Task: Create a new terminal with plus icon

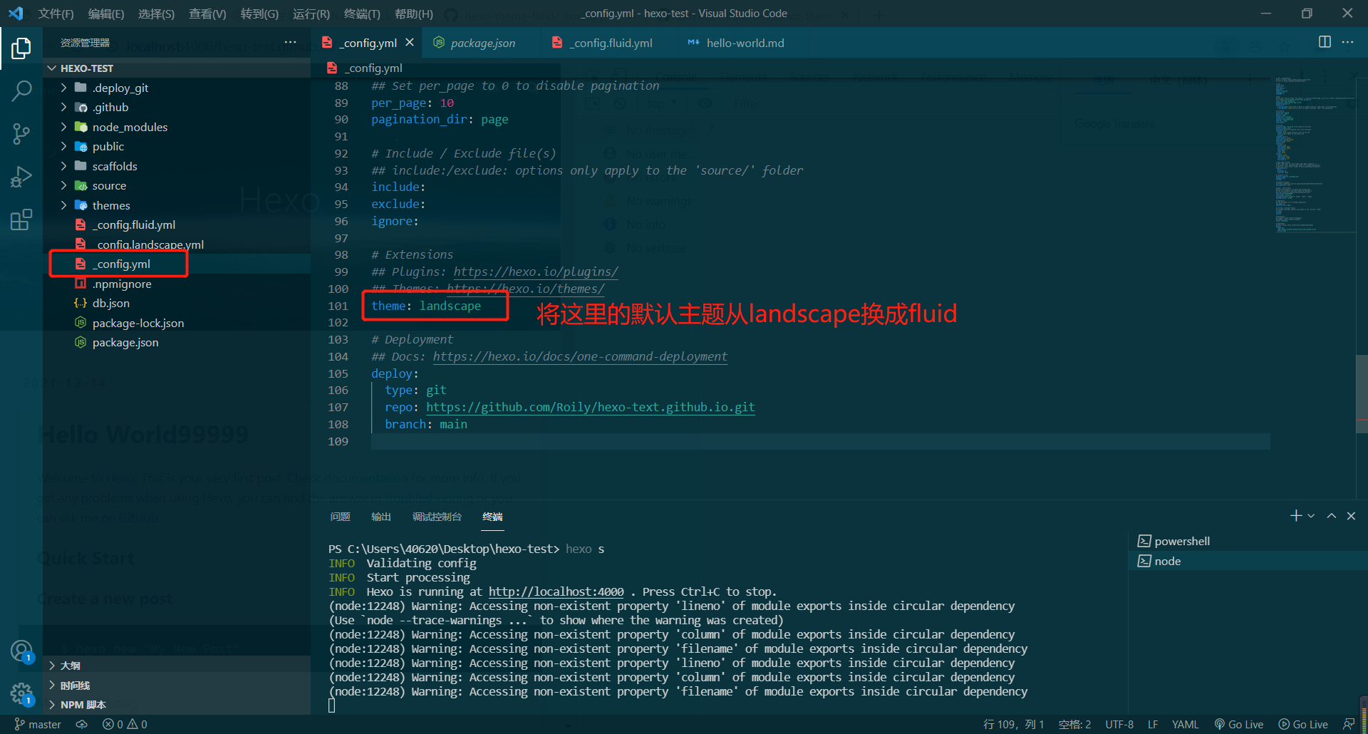Action: point(1295,515)
